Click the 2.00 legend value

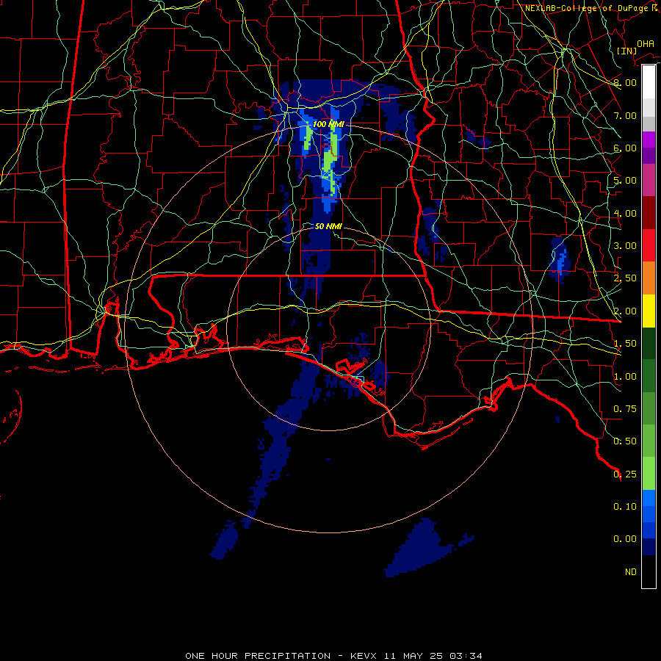click(625, 311)
